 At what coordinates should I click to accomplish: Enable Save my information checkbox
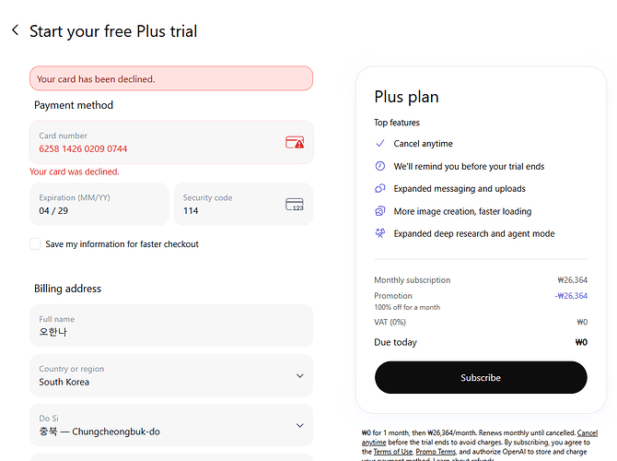tap(36, 244)
